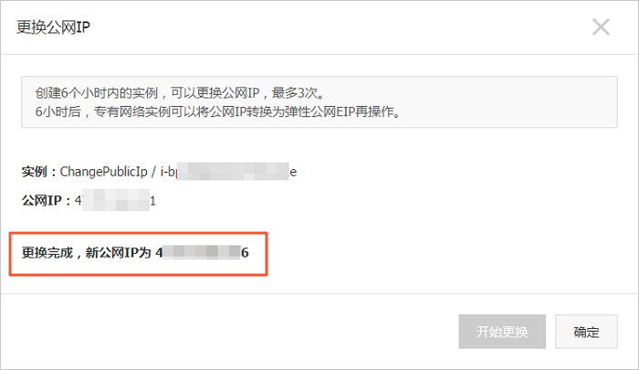Click the notice line about 弹性公网EIP
The image size is (639, 370).
[218, 111]
